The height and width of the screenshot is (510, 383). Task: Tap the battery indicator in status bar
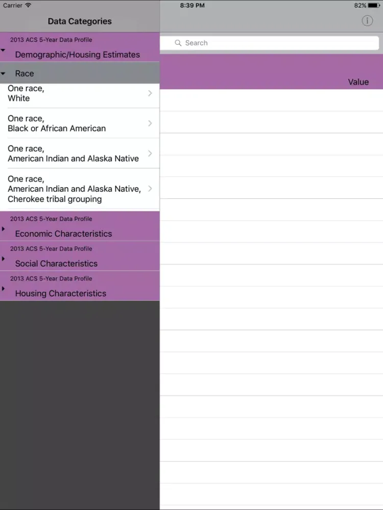pos(374,6)
